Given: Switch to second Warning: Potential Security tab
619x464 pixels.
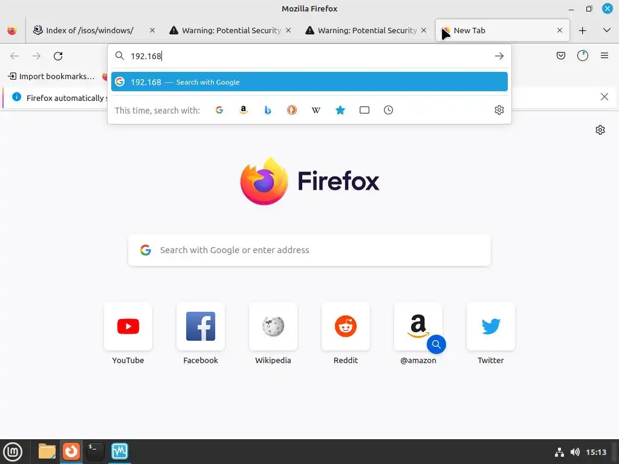Looking at the screenshot, I should click(x=366, y=30).
